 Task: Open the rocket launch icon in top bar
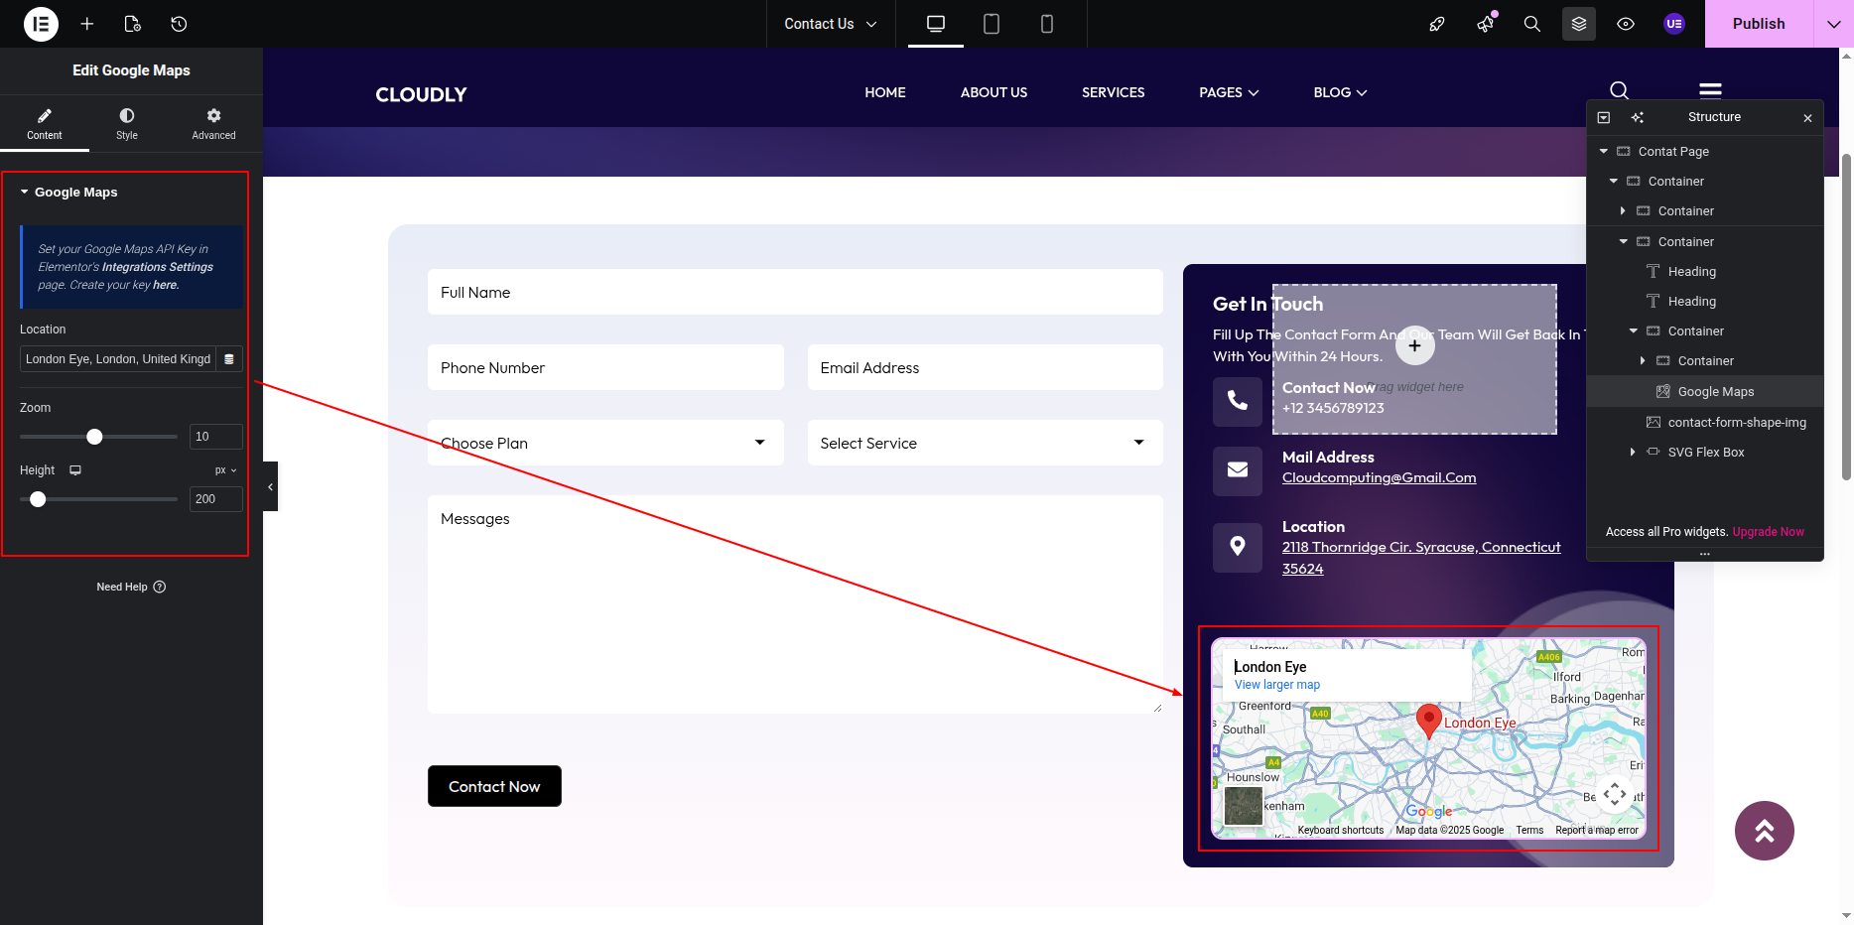coord(1436,24)
